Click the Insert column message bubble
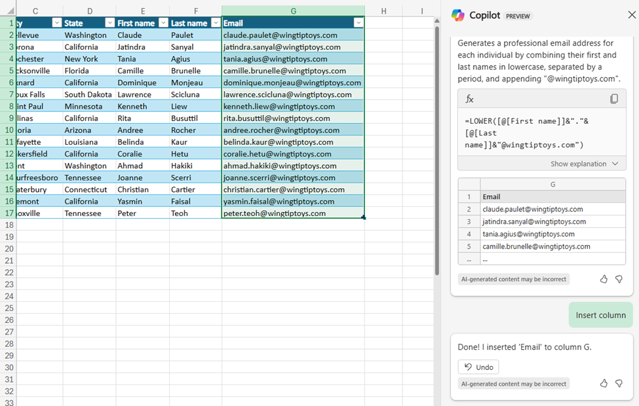Screen dimensions: 639x406 [x=601, y=315]
